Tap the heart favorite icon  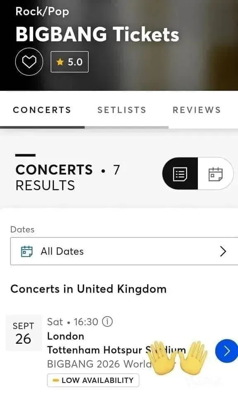(x=29, y=62)
